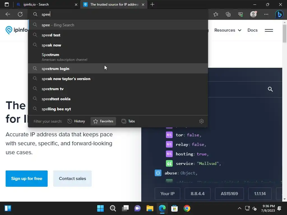Open the hamburger menu on ipinfo page

(x=269, y=30)
